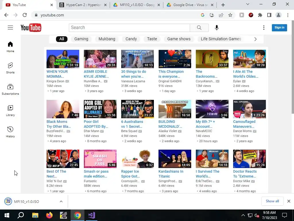Open 'BUILDING MCDONALD'S' video thumbnail

click(x=175, y=109)
